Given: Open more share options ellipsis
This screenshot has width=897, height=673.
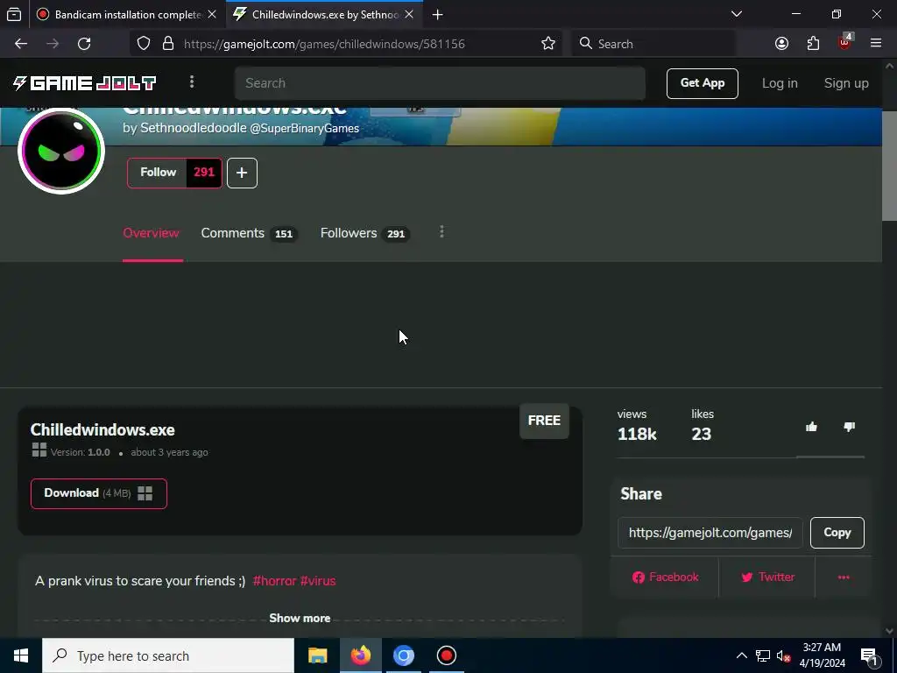Looking at the screenshot, I should coord(844,577).
